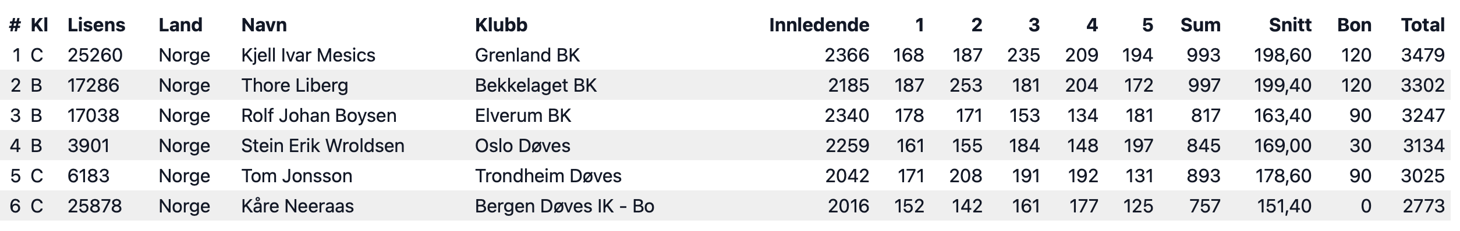Click the total score 3479
The image size is (1460, 231).
(x=1423, y=55)
